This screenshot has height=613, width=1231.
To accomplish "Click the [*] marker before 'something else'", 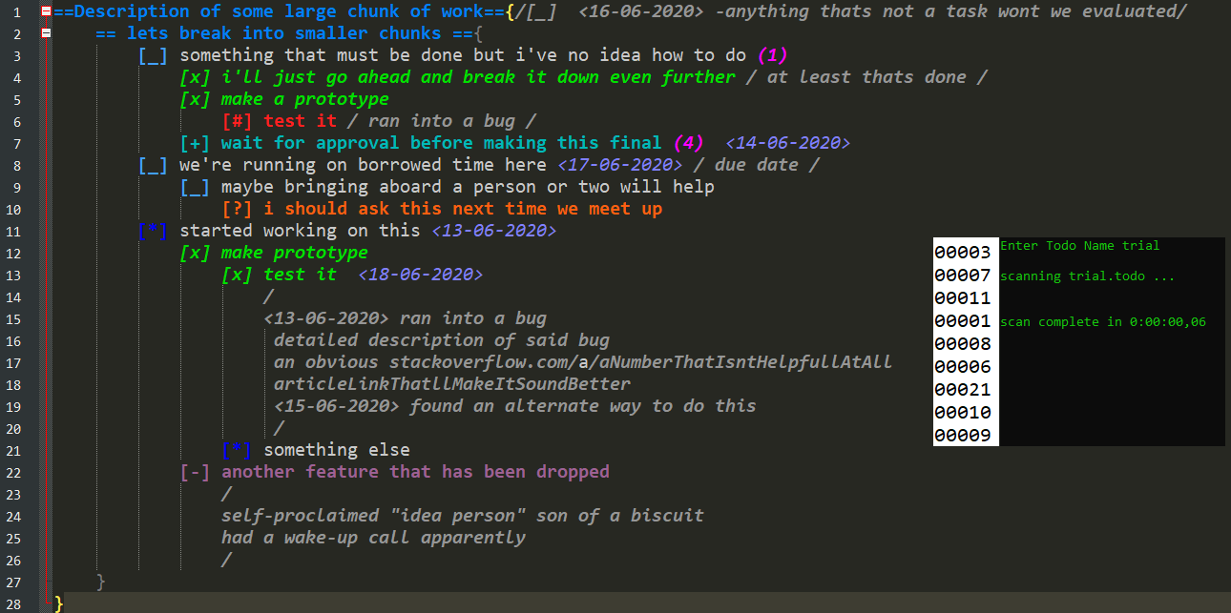I will [238, 450].
